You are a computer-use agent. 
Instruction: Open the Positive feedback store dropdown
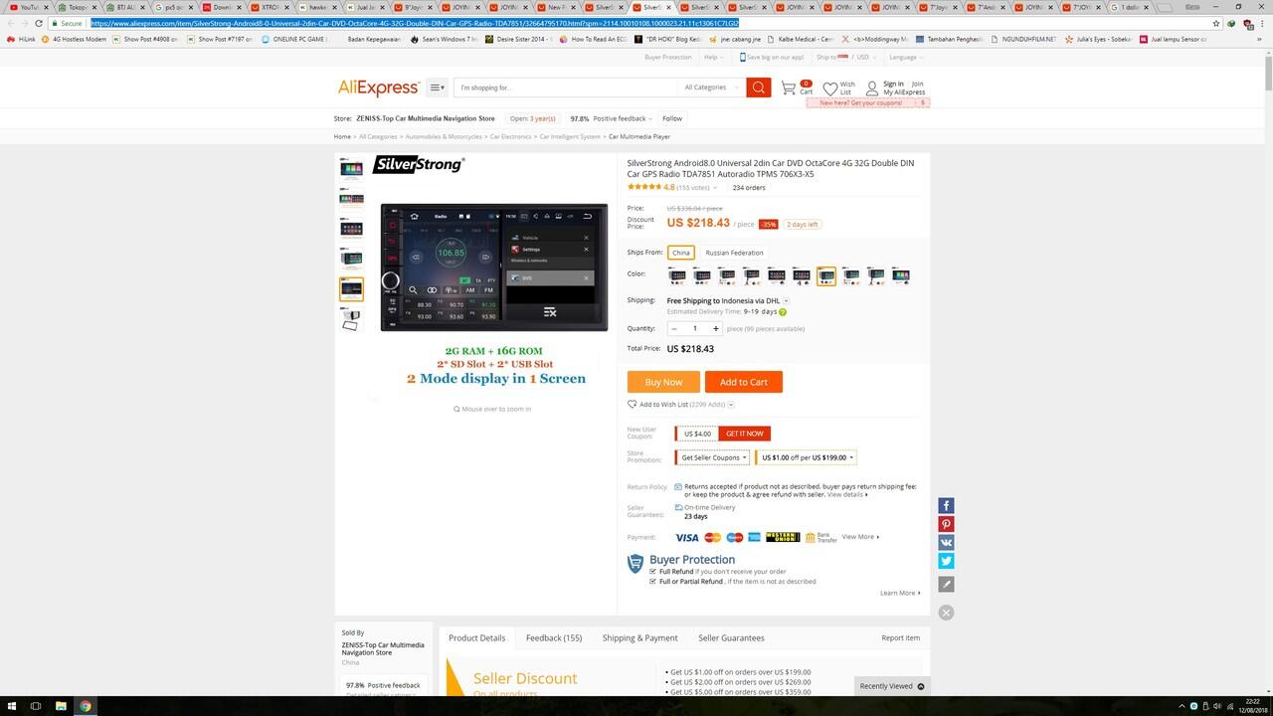pos(612,118)
